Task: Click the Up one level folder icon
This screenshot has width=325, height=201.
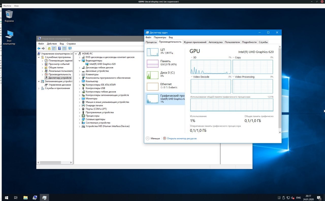Action: [x=49, y=48]
